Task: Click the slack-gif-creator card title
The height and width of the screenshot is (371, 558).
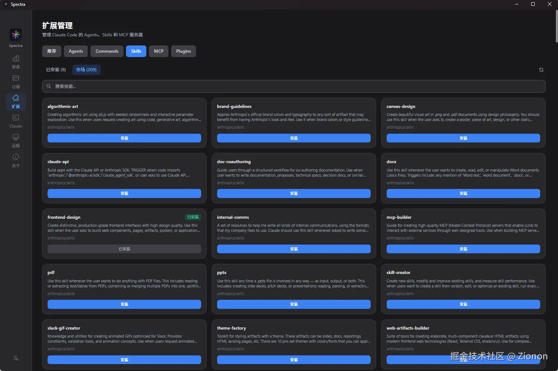Action: coord(64,328)
